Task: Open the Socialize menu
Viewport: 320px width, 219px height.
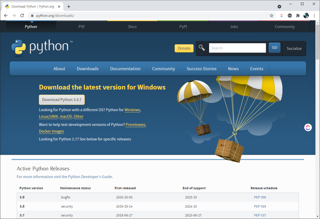Action: [294, 48]
